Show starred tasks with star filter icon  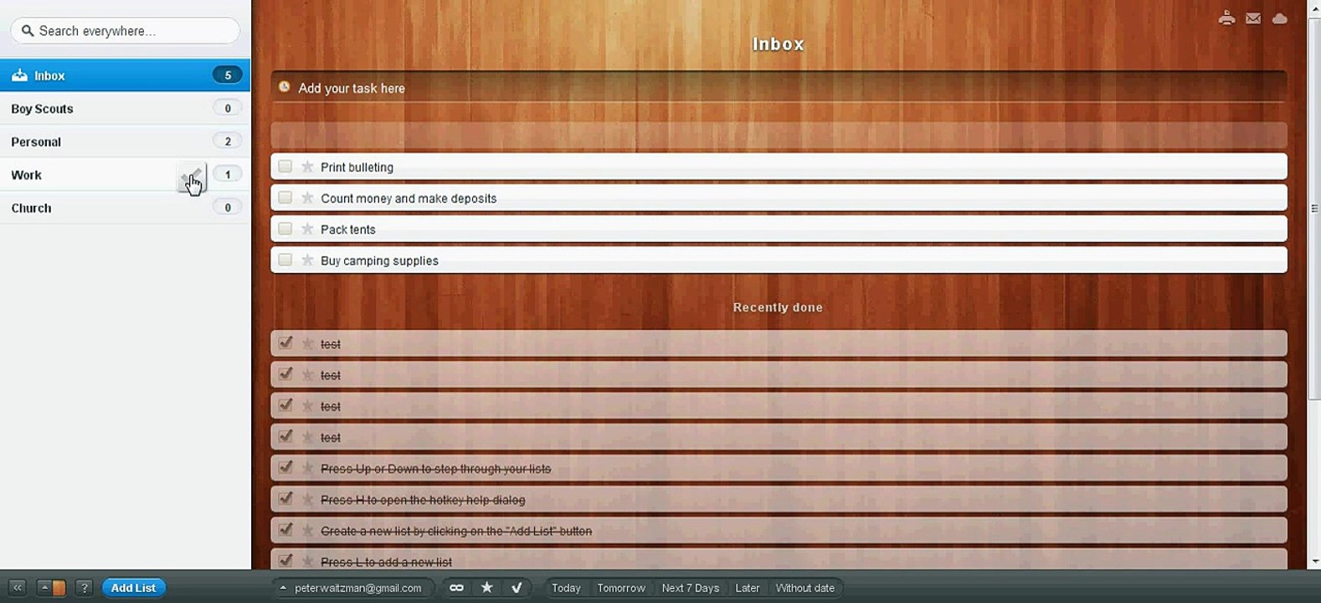coord(486,588)
